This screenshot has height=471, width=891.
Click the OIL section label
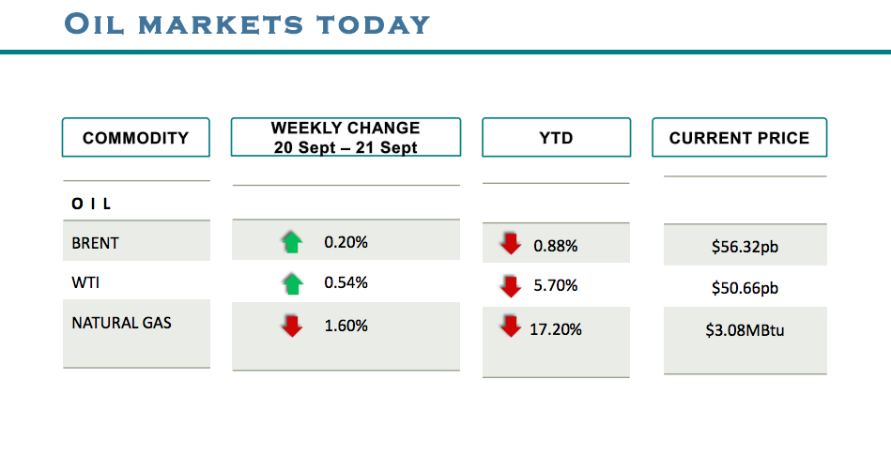pos(92,204)
